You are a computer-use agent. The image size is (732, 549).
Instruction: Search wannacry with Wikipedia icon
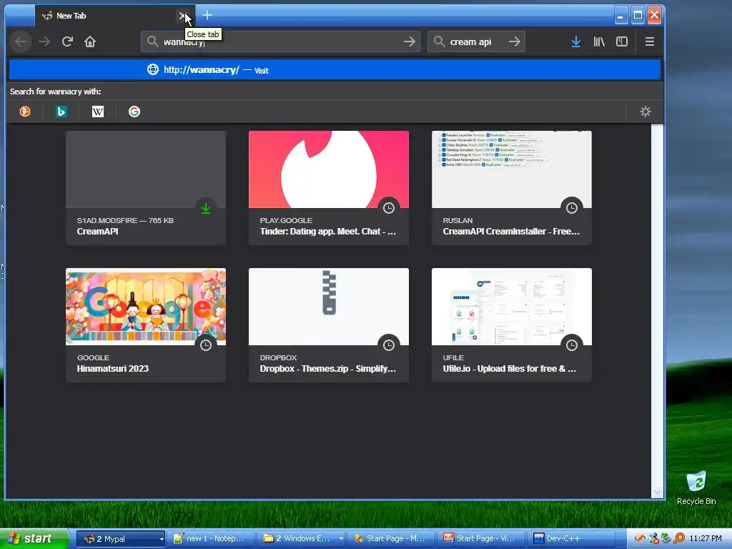[x=97, y=112]
